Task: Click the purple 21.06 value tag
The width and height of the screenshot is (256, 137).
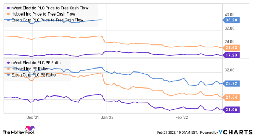Action: pyautogui.click(x=231, y=110)
